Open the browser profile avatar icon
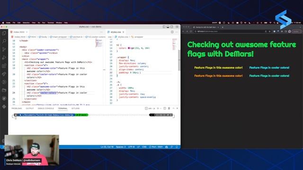 (x=289, y=32)
